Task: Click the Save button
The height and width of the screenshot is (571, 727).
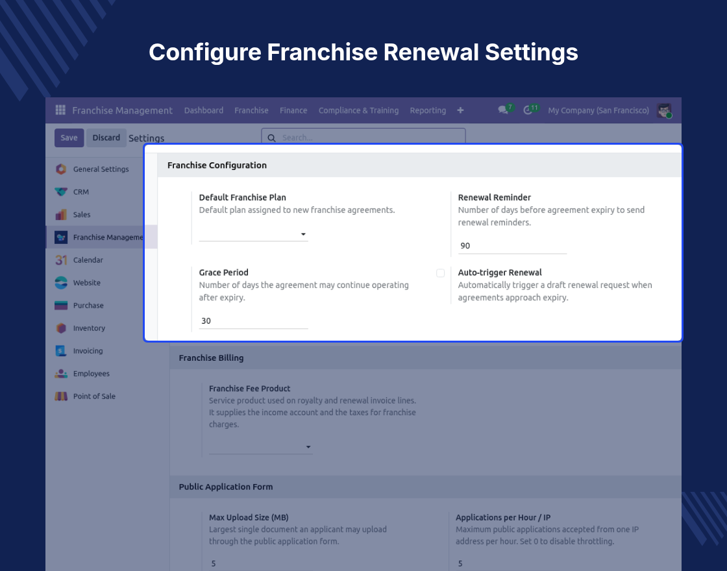Action: pos(69,138)
